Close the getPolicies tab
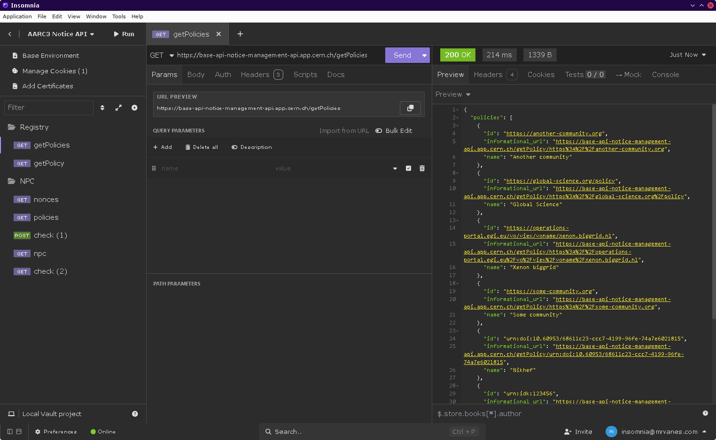Image resolution: width=716 pixels, height=440 pixels. [218, 34]
